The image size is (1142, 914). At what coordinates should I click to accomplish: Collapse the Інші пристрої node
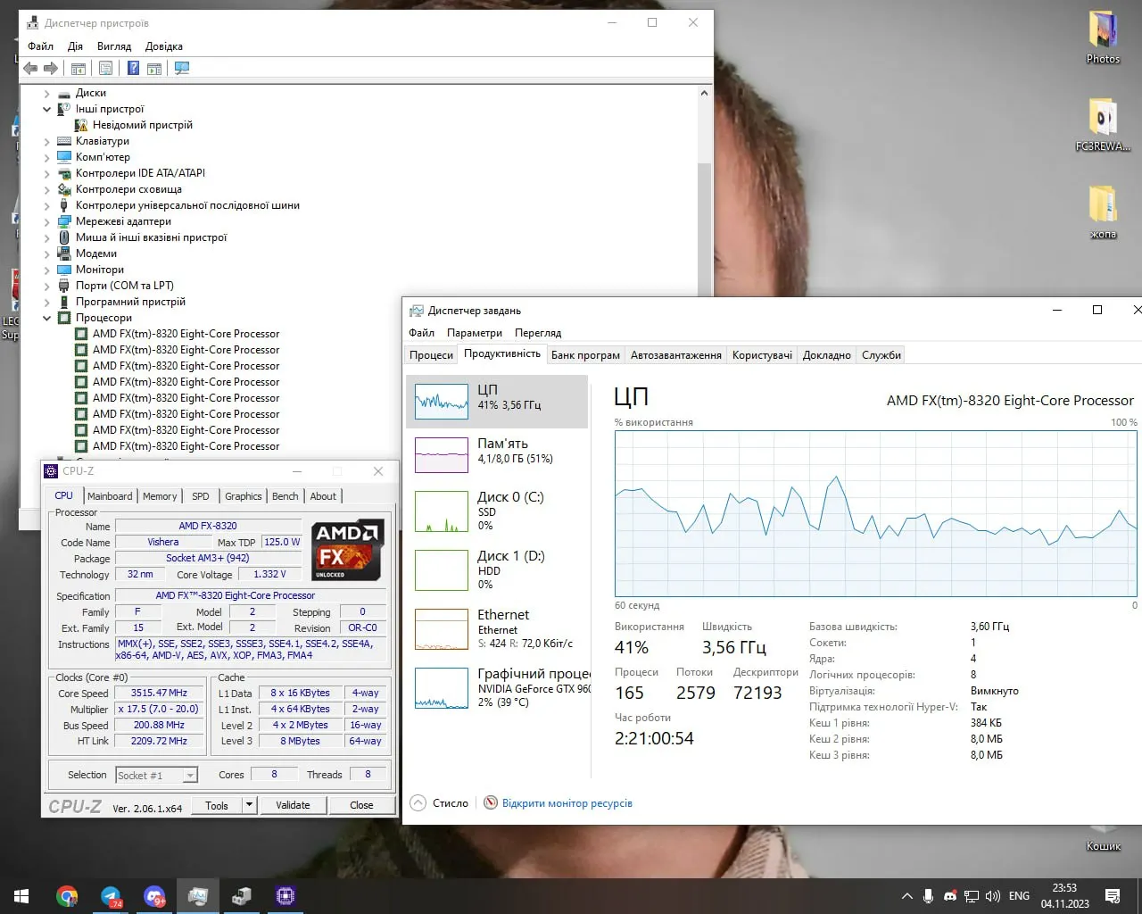click(x=47, y=109)
